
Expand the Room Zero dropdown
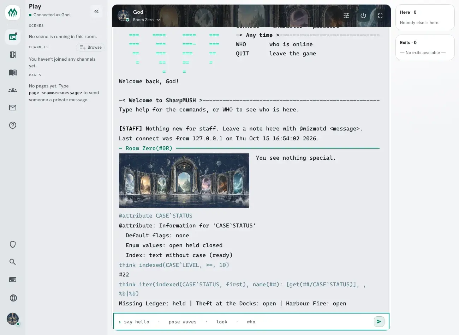point(147,20)
